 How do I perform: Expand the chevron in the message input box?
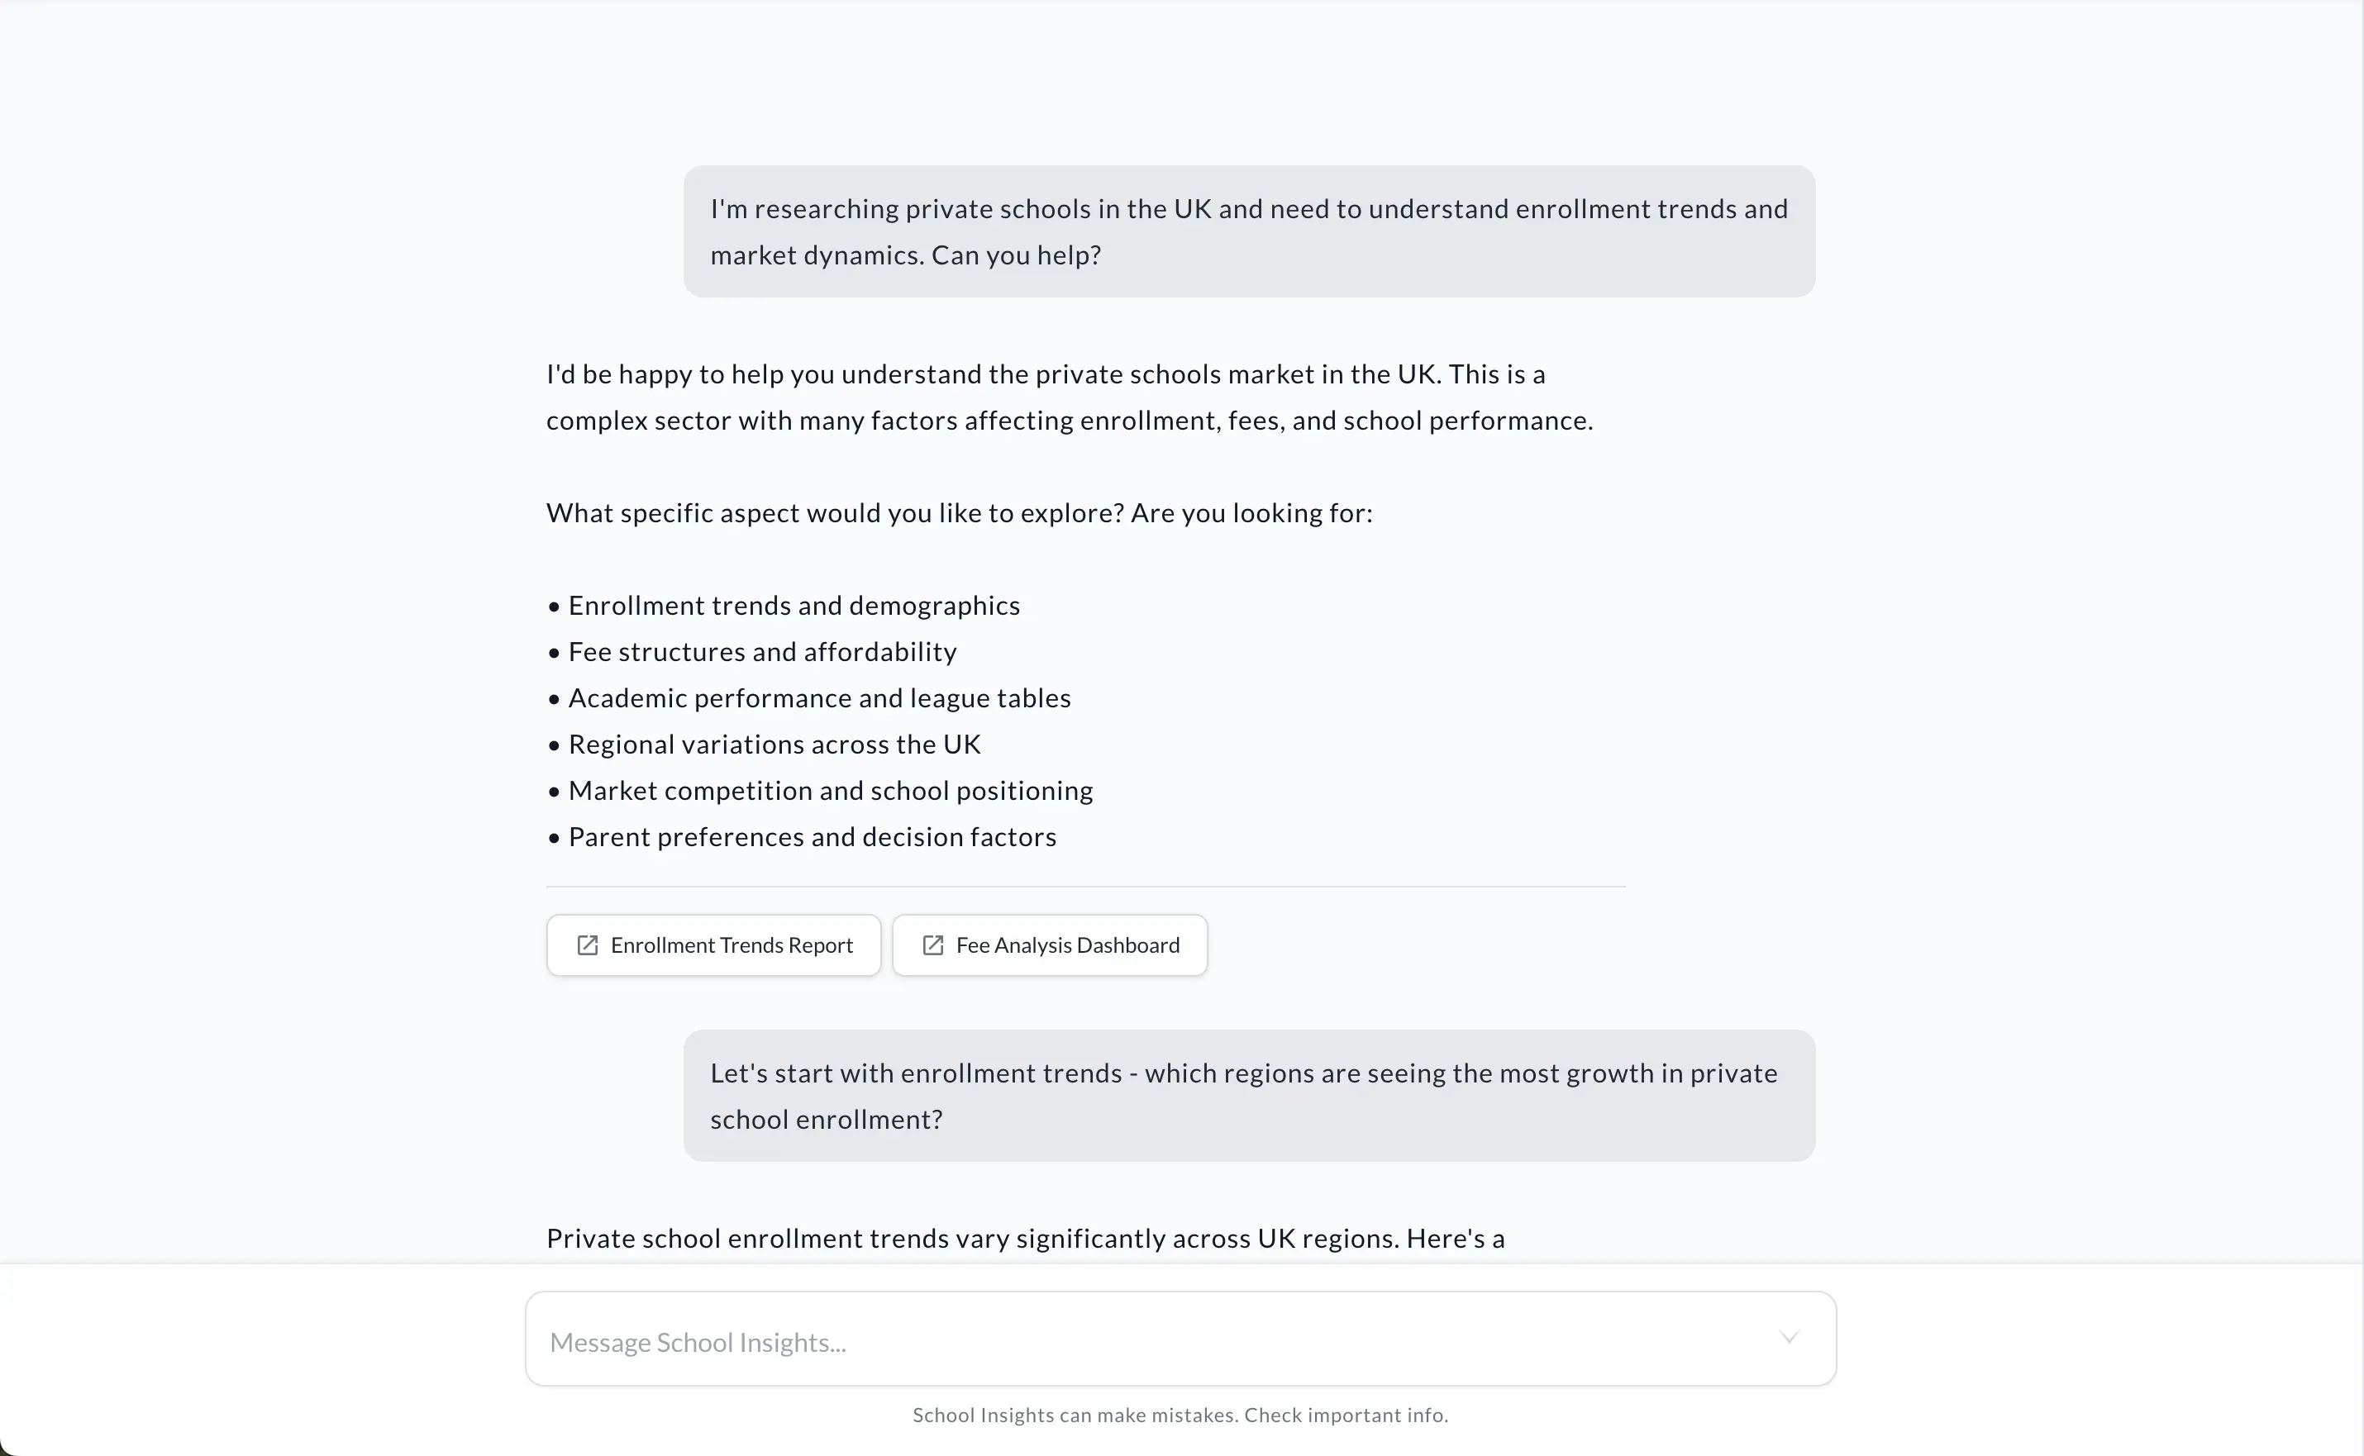pos(1788,1338)
